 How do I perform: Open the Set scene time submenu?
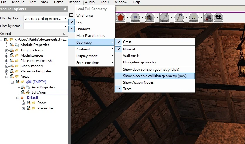click(92, 62)
